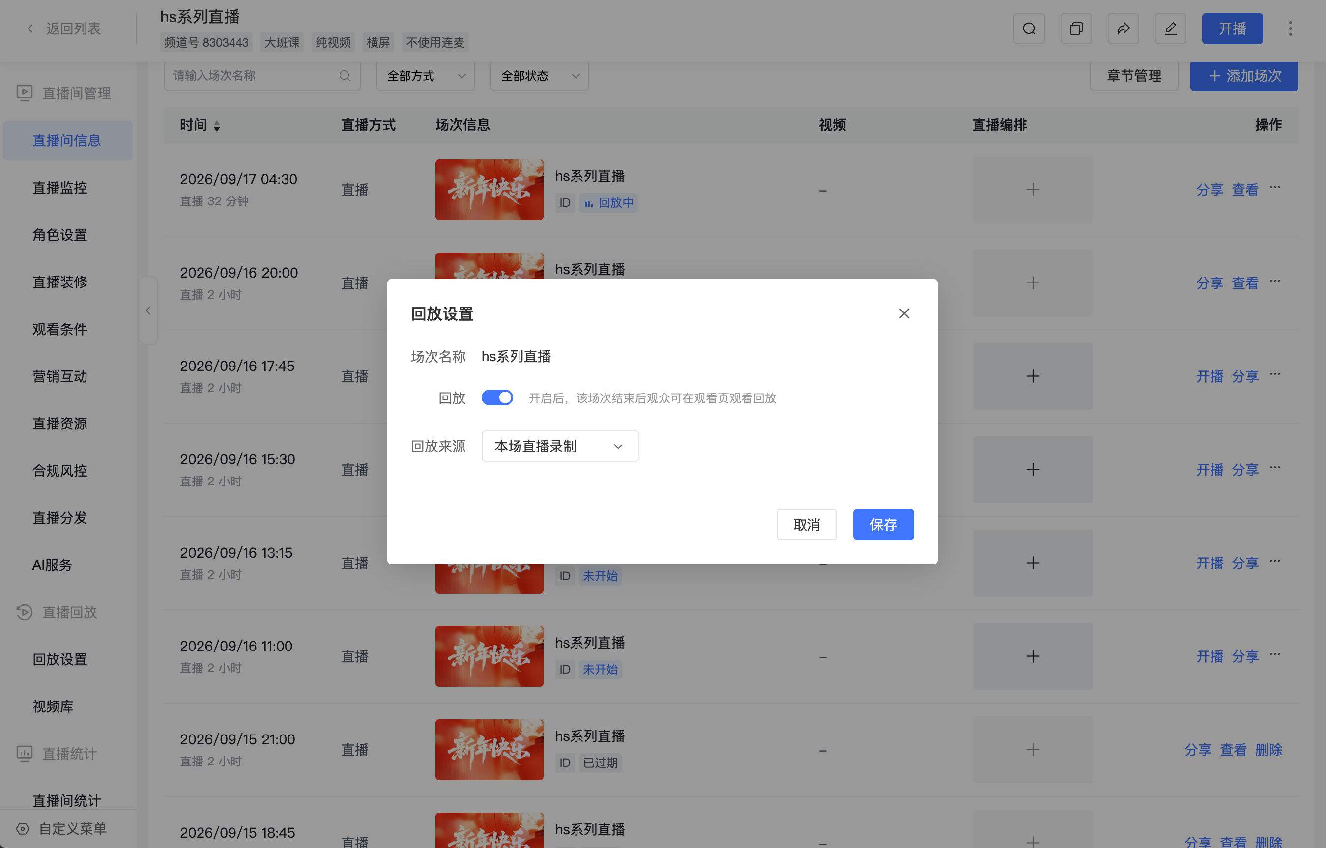This screenshot has width=1326, height=848.
Task: Open more options for the 2026/09/16 20:00 row
Action: pyautogui.click(x=1275, y=281)
